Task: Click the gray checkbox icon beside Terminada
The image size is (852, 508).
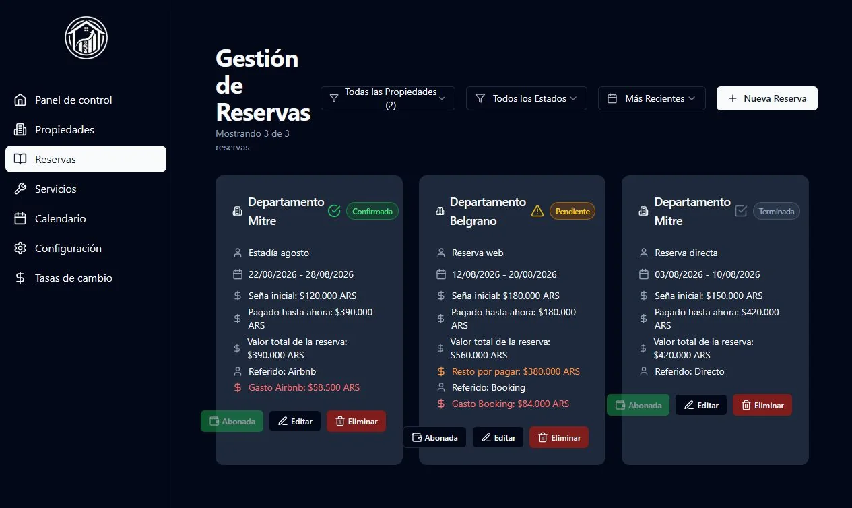Action: [x=741, y=211]
